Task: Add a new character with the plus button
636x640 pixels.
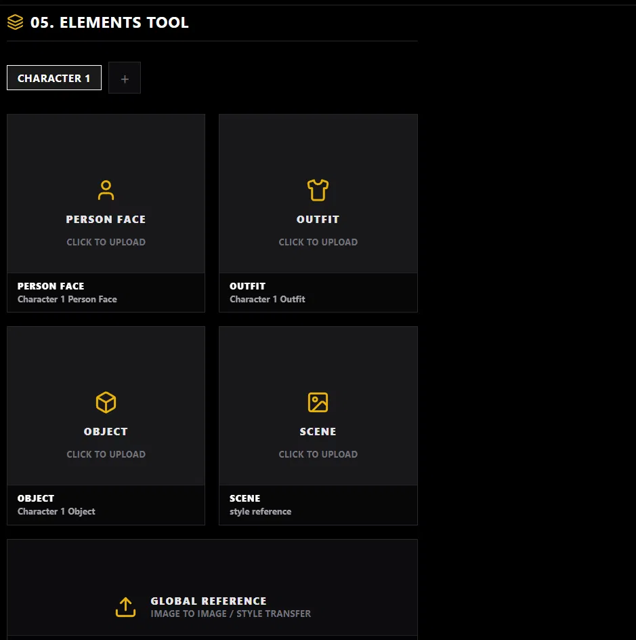Action: click(x=125, y=79)
